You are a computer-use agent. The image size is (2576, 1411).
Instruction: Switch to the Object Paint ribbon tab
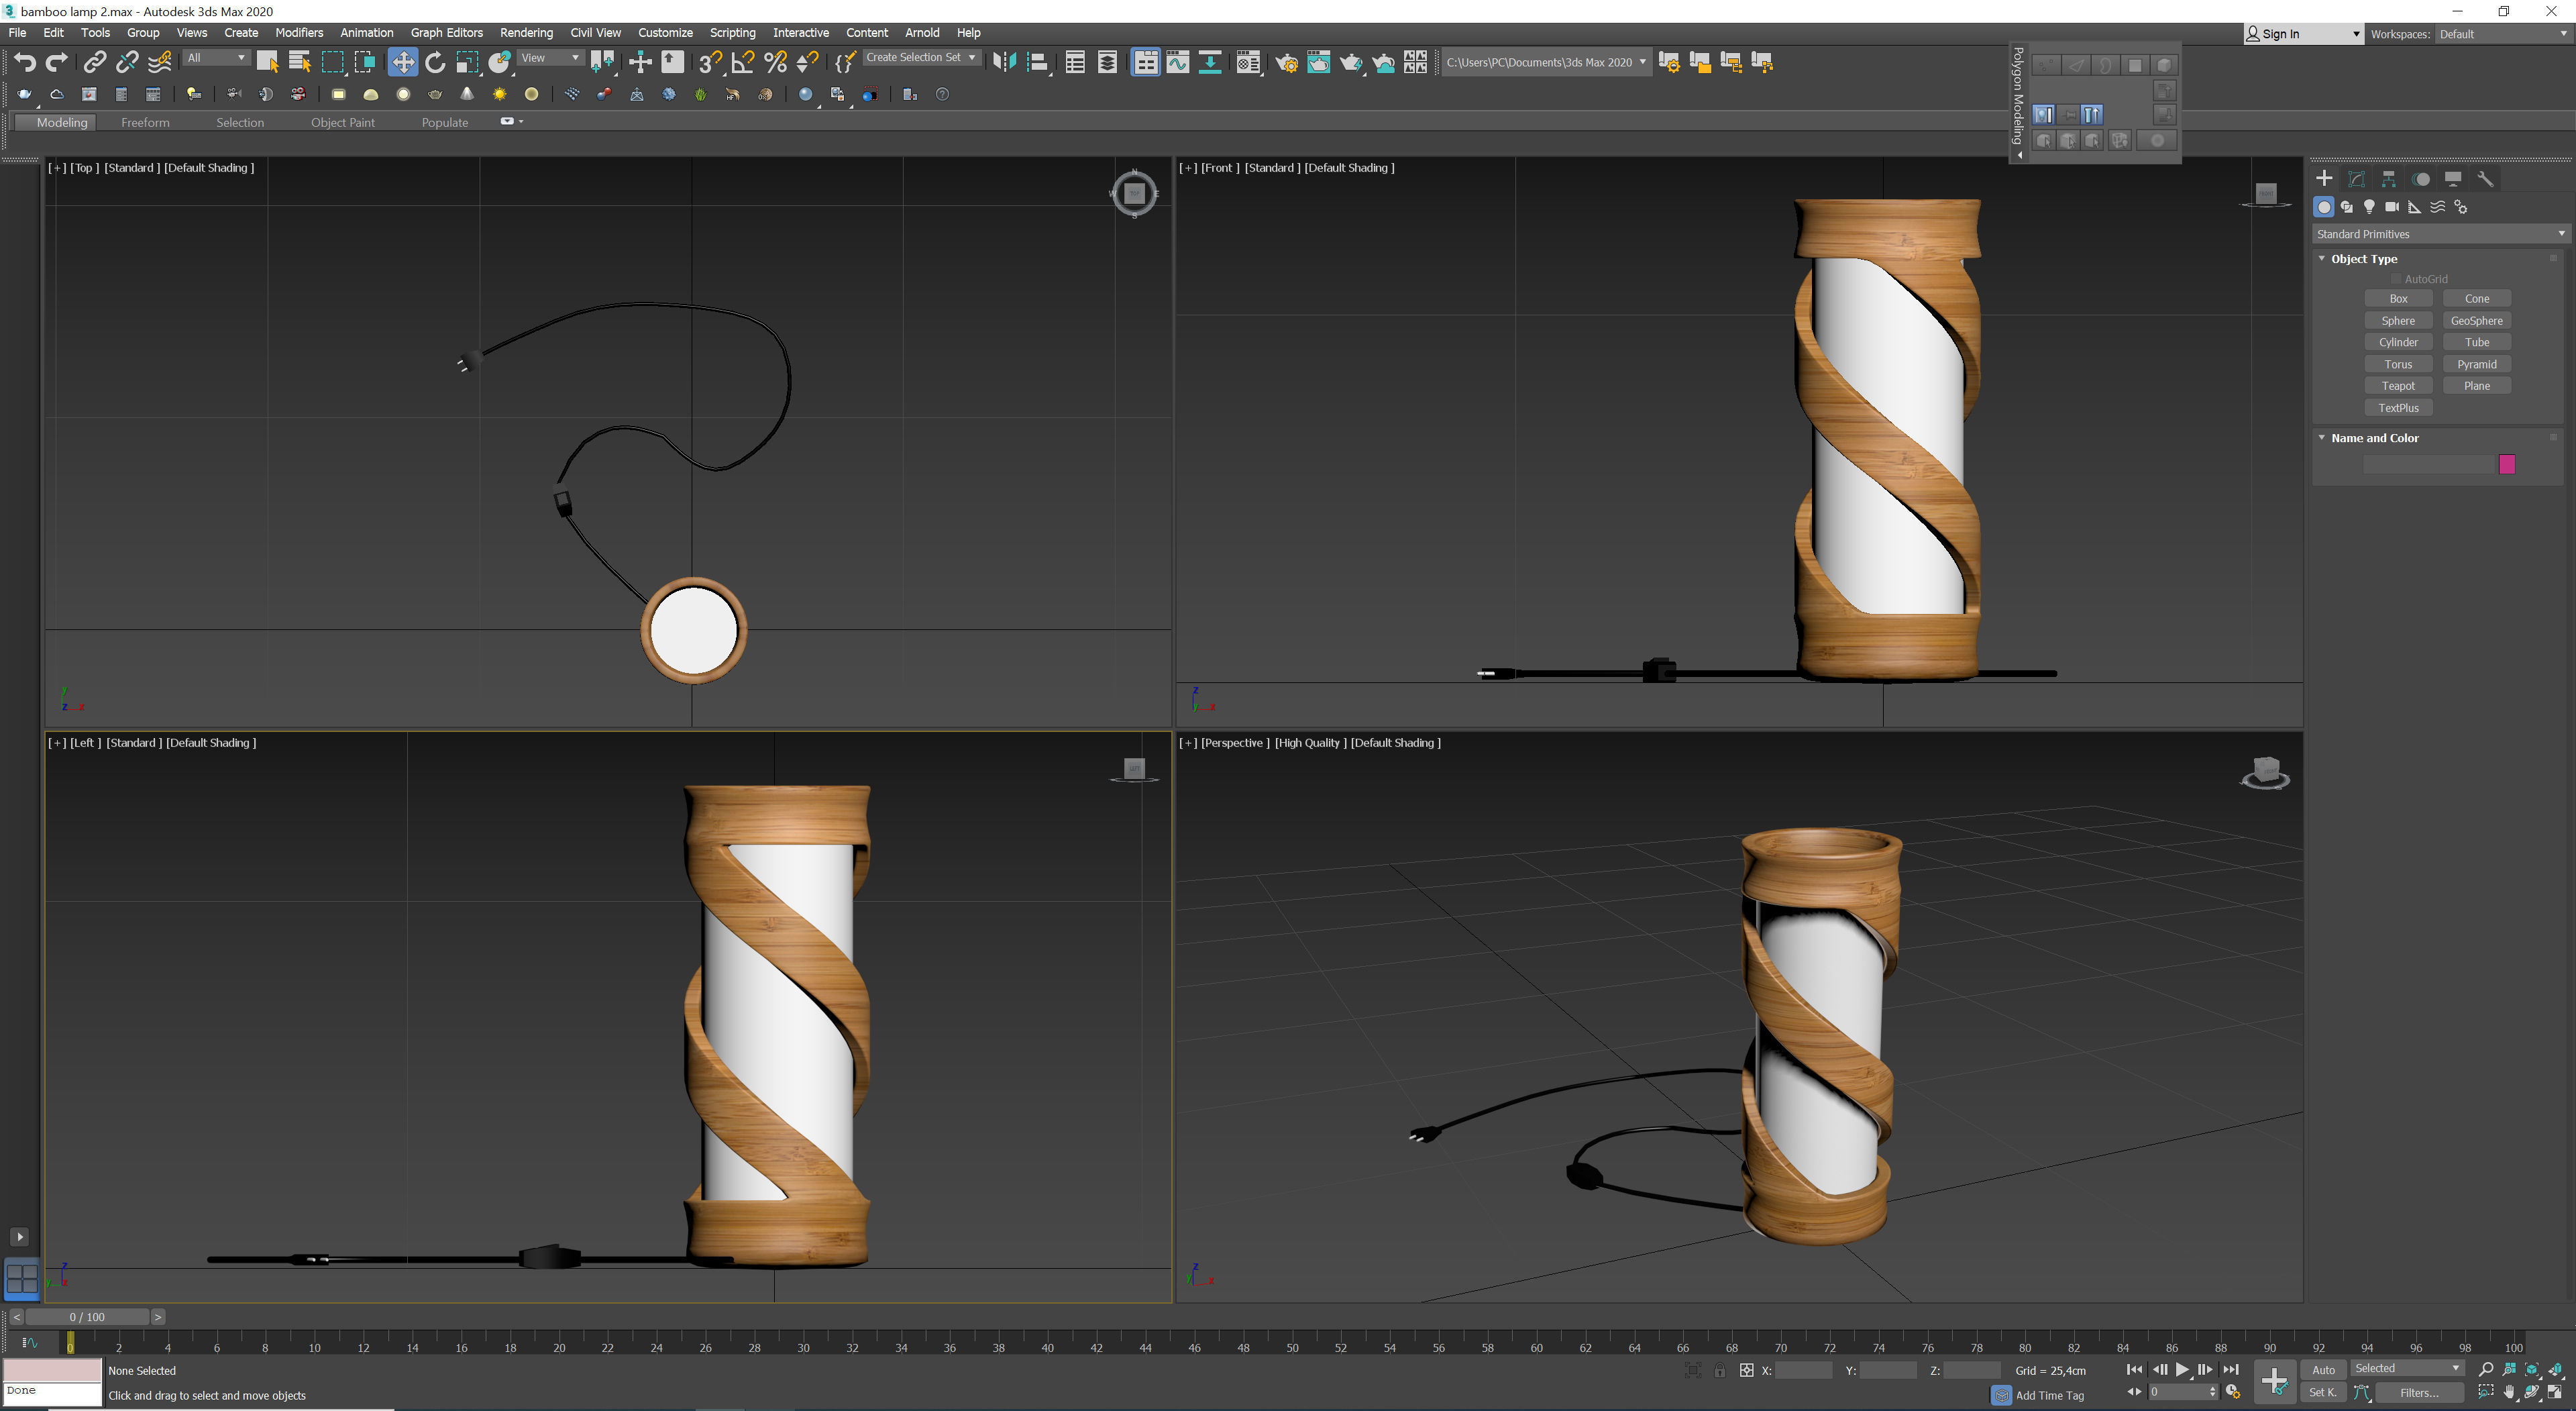click(342, 122)
